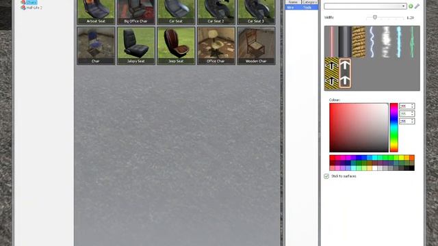Choose the white lightning bolt wire material

pyautogui.click(x=372, y=42)
